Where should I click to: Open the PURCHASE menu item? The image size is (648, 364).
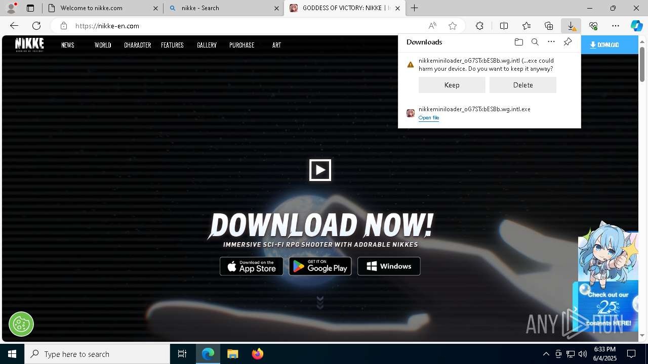241,45
